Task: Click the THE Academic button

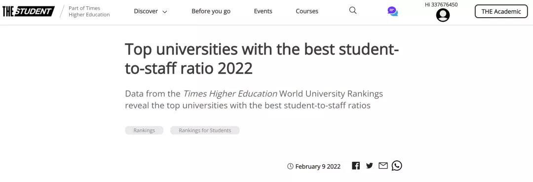Action: coord(501,11)
